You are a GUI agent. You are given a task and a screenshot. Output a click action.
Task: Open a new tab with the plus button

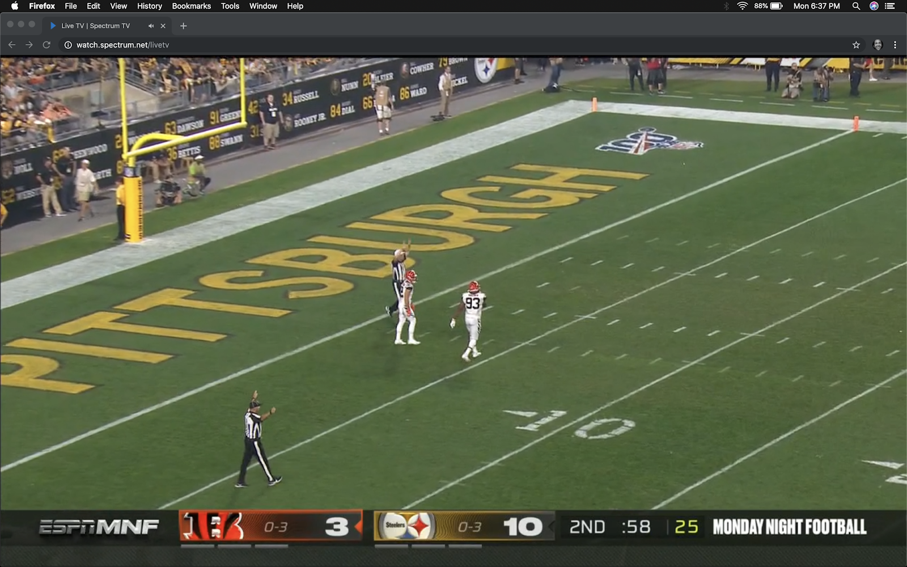pos(183,26)
